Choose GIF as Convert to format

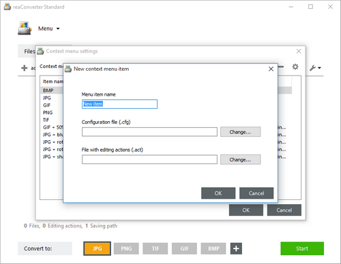click(x=184, y=248)
